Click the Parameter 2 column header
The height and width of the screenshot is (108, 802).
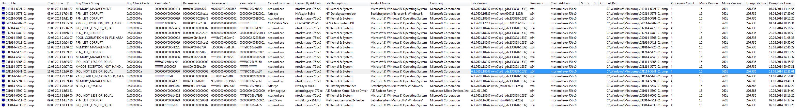pos(196,3)
